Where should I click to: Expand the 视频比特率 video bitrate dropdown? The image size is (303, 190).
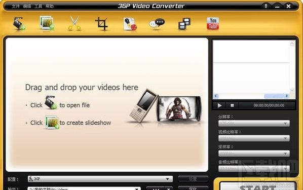click(254, 138)
